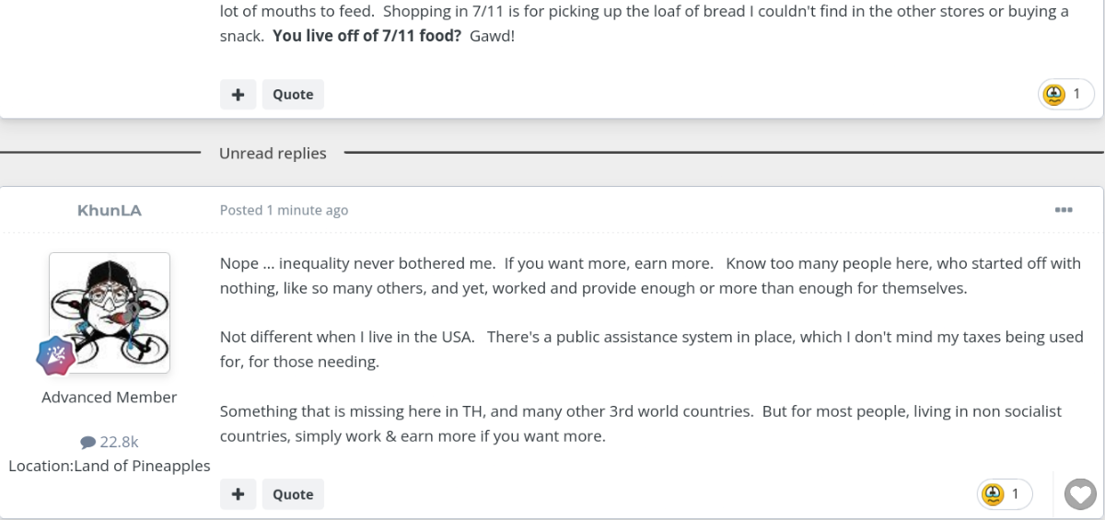Image resolution: width=1105 pixels, height=520 pixels.
Task: Click the sad emoji reaction on KhunLA's post
Action: click(993, 494)
